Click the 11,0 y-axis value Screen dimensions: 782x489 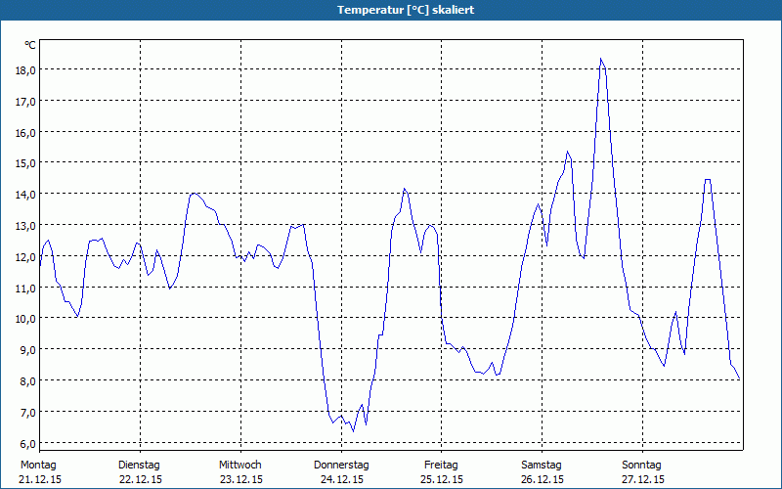point(26,288)
